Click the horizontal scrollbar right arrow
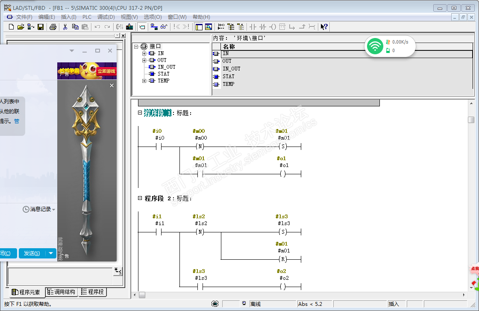 point(464,295)
